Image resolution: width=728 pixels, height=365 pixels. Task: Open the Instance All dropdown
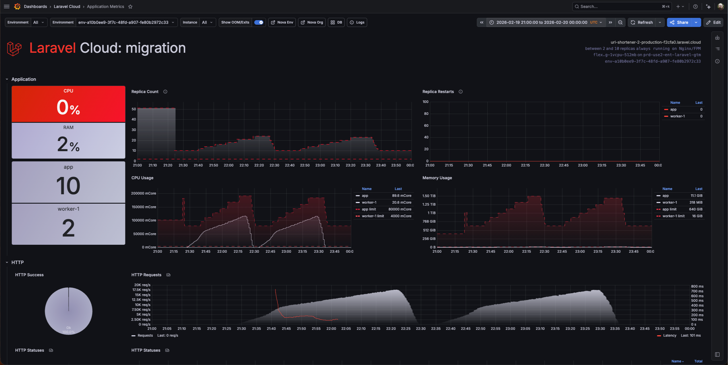click(x=207, y=22)
